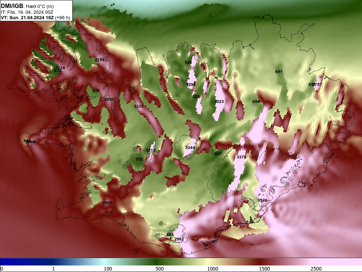The height and width of the screenshot is (272, 362).
Task: Select the map value 1895
Action: (x=108, y=203)
